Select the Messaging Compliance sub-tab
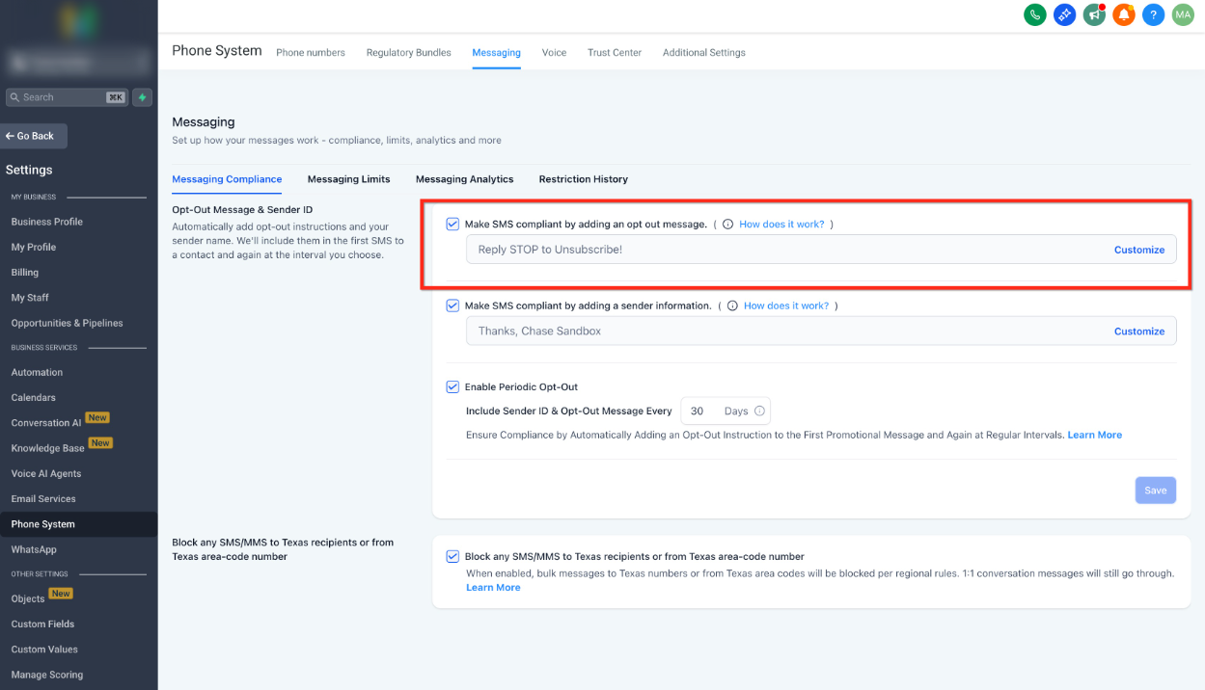Screen dimensions: 1205x690 [227, 179]
